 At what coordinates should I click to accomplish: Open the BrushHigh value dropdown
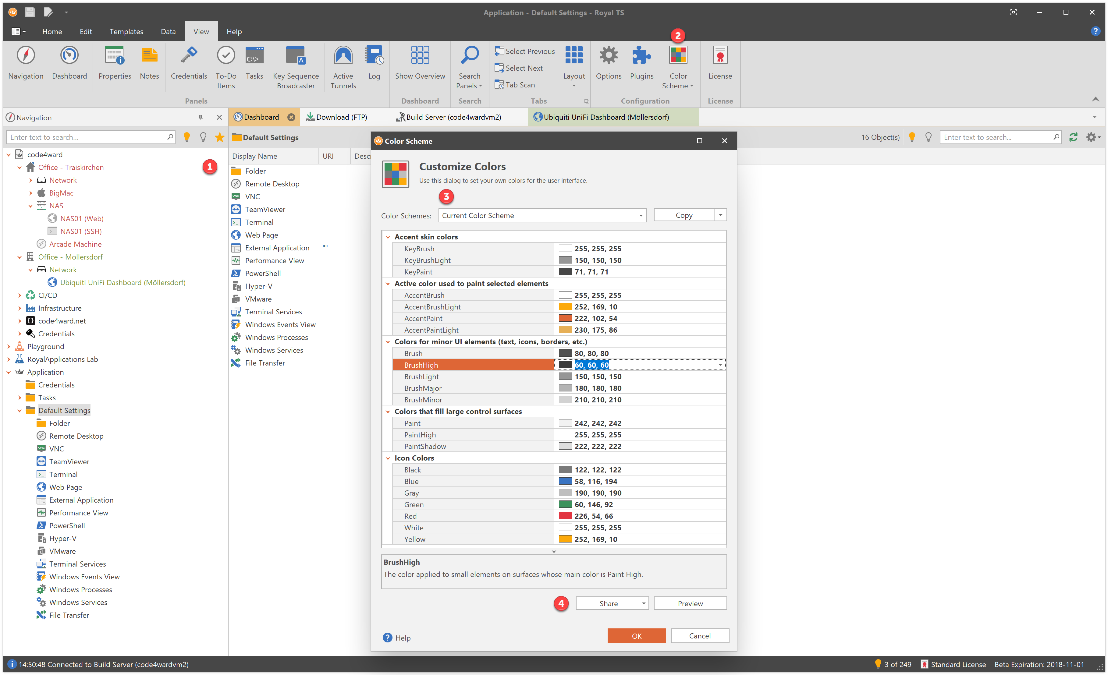click(720, 365)
